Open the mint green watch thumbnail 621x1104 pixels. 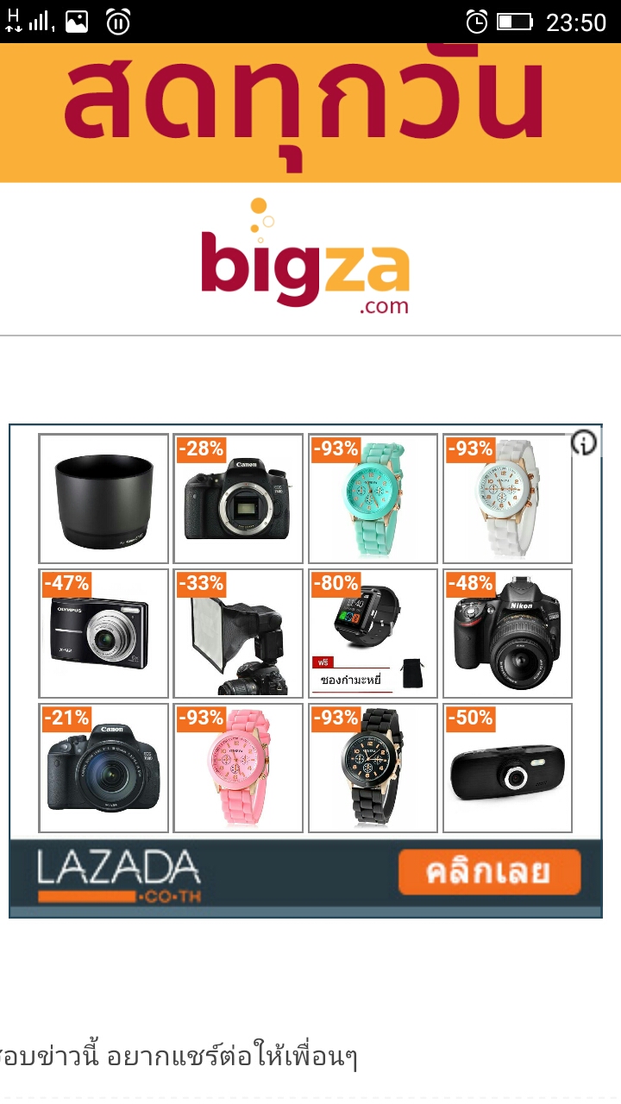tap(373, 499)
